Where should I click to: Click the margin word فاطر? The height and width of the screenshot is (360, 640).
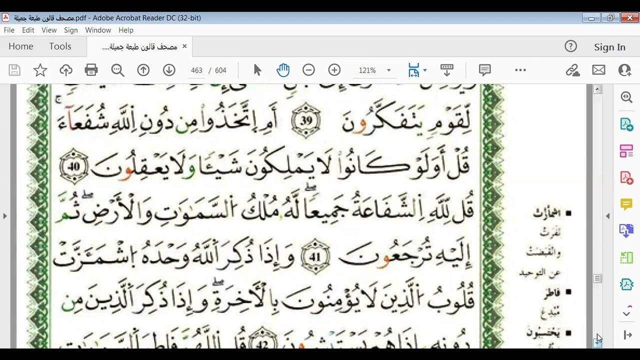(552, 292)
